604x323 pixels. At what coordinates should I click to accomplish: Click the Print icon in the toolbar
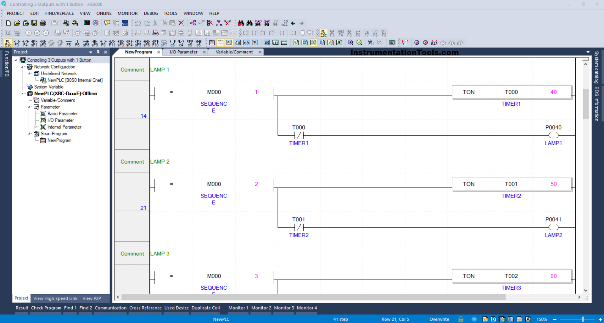point(43,23)
